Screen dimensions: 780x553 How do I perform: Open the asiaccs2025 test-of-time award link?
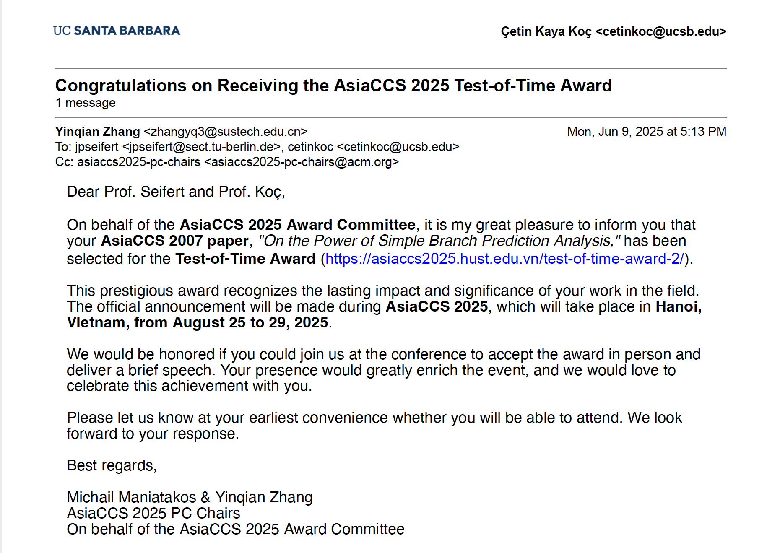pyautogui.click(x=504, y=259)
